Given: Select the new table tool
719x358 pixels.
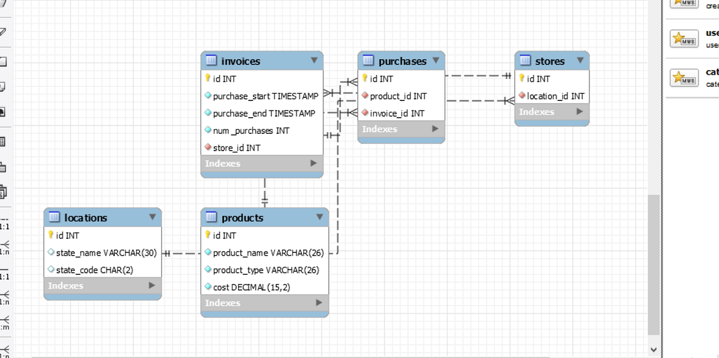Looking at the screenshot, I should point(5,140).
